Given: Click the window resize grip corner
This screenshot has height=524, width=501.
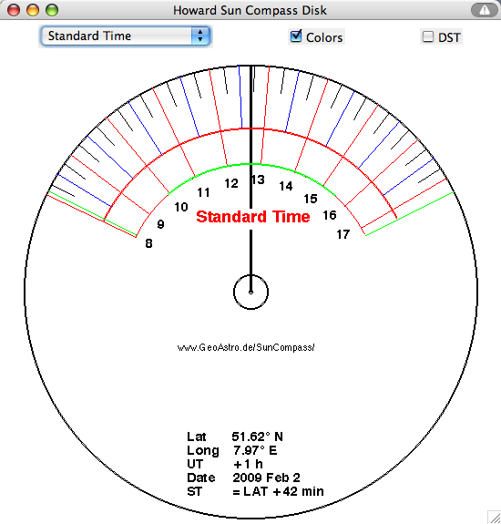Looking at the screenshot, I should pos(495,518).
